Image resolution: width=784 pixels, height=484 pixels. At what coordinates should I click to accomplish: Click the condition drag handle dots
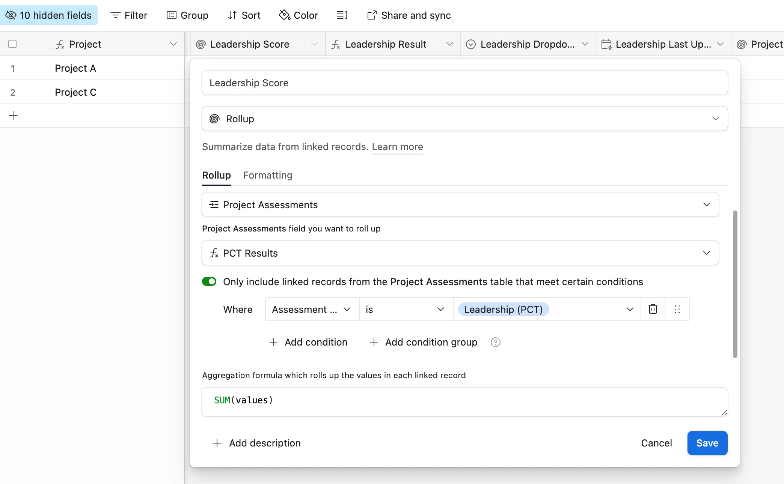point(677,309)
